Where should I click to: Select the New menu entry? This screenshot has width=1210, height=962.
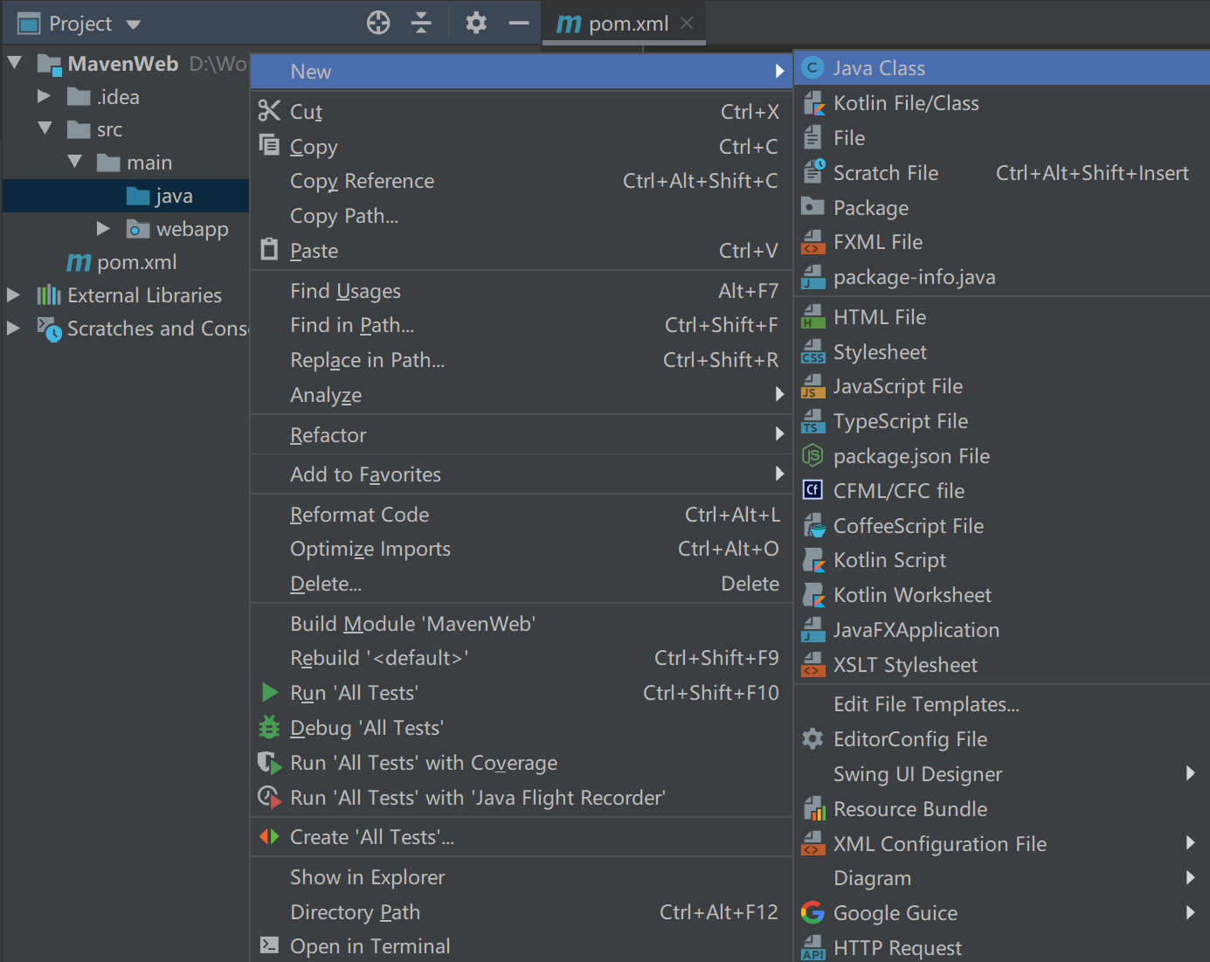coord(522,72)
